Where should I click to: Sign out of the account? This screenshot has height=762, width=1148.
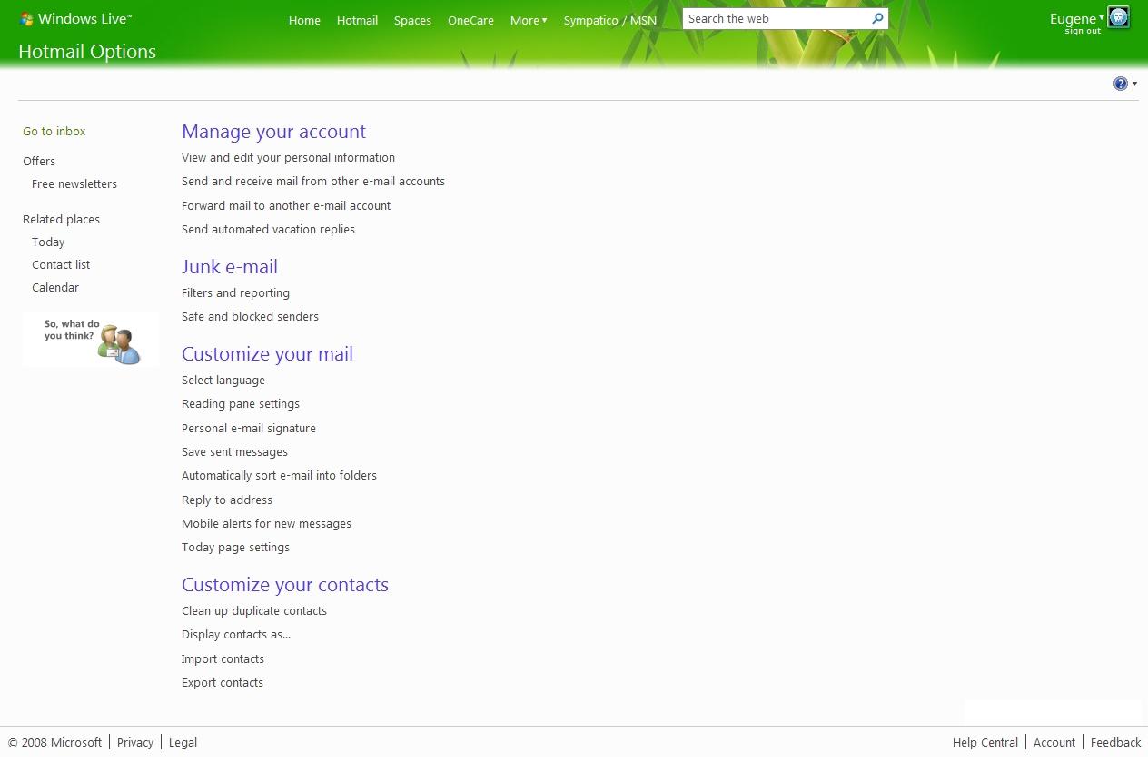(x=1083, y=31)
